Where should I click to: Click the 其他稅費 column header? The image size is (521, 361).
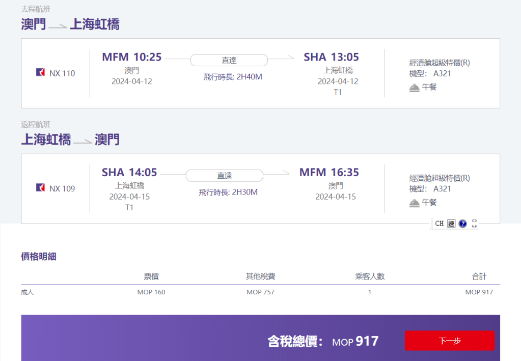tap(261, 276)
